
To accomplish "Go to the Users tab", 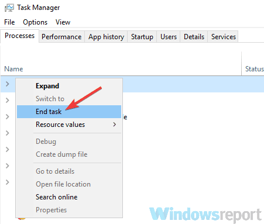I will pos(169,37).
